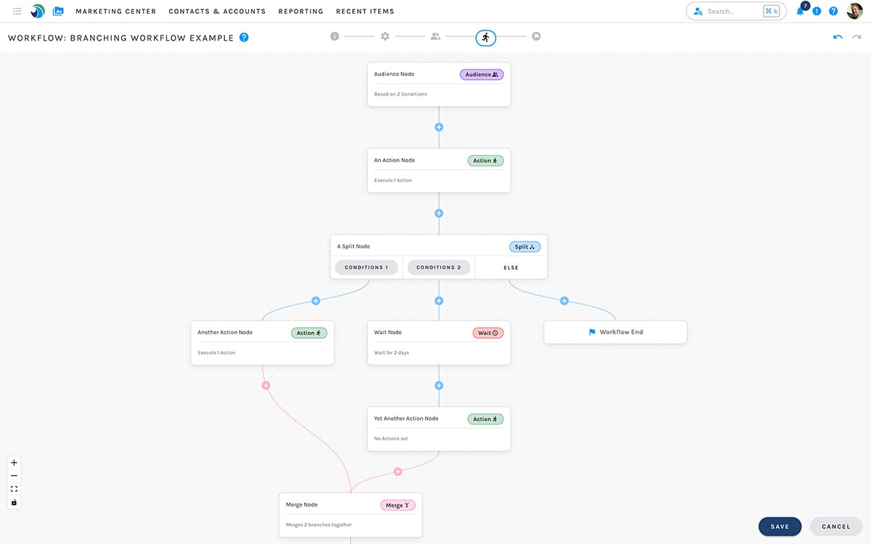Screen dimensions: 871x544
Task: Click inside the Search field
Action: pos(729,11)
